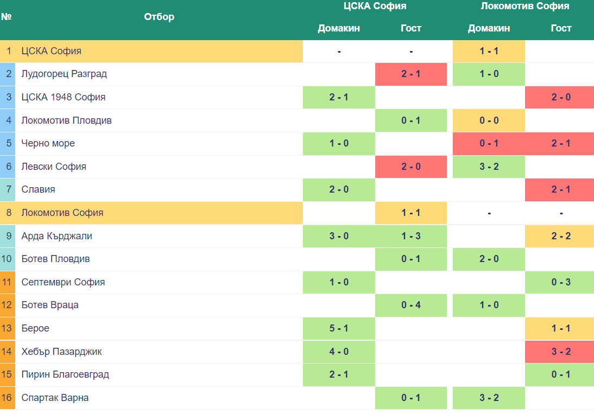Click rank number 9 beside Арда Кърджали
594x414 pixels.
[8, 236]
